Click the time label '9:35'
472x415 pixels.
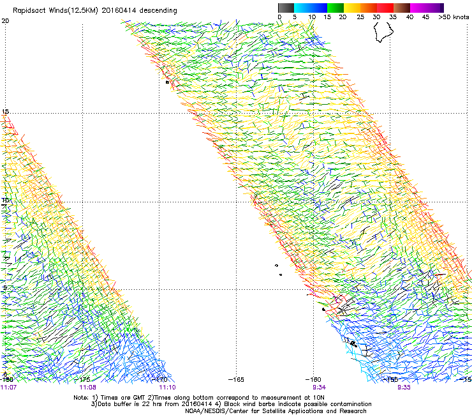click(x=404, y=388)
